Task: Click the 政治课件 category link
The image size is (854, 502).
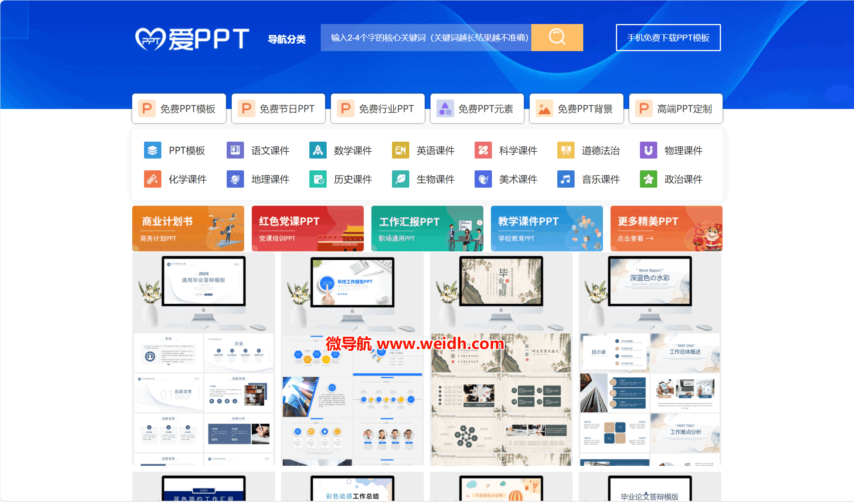Action: (684, 179)
